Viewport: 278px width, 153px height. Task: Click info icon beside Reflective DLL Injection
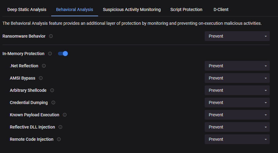(x=60, y=127)
